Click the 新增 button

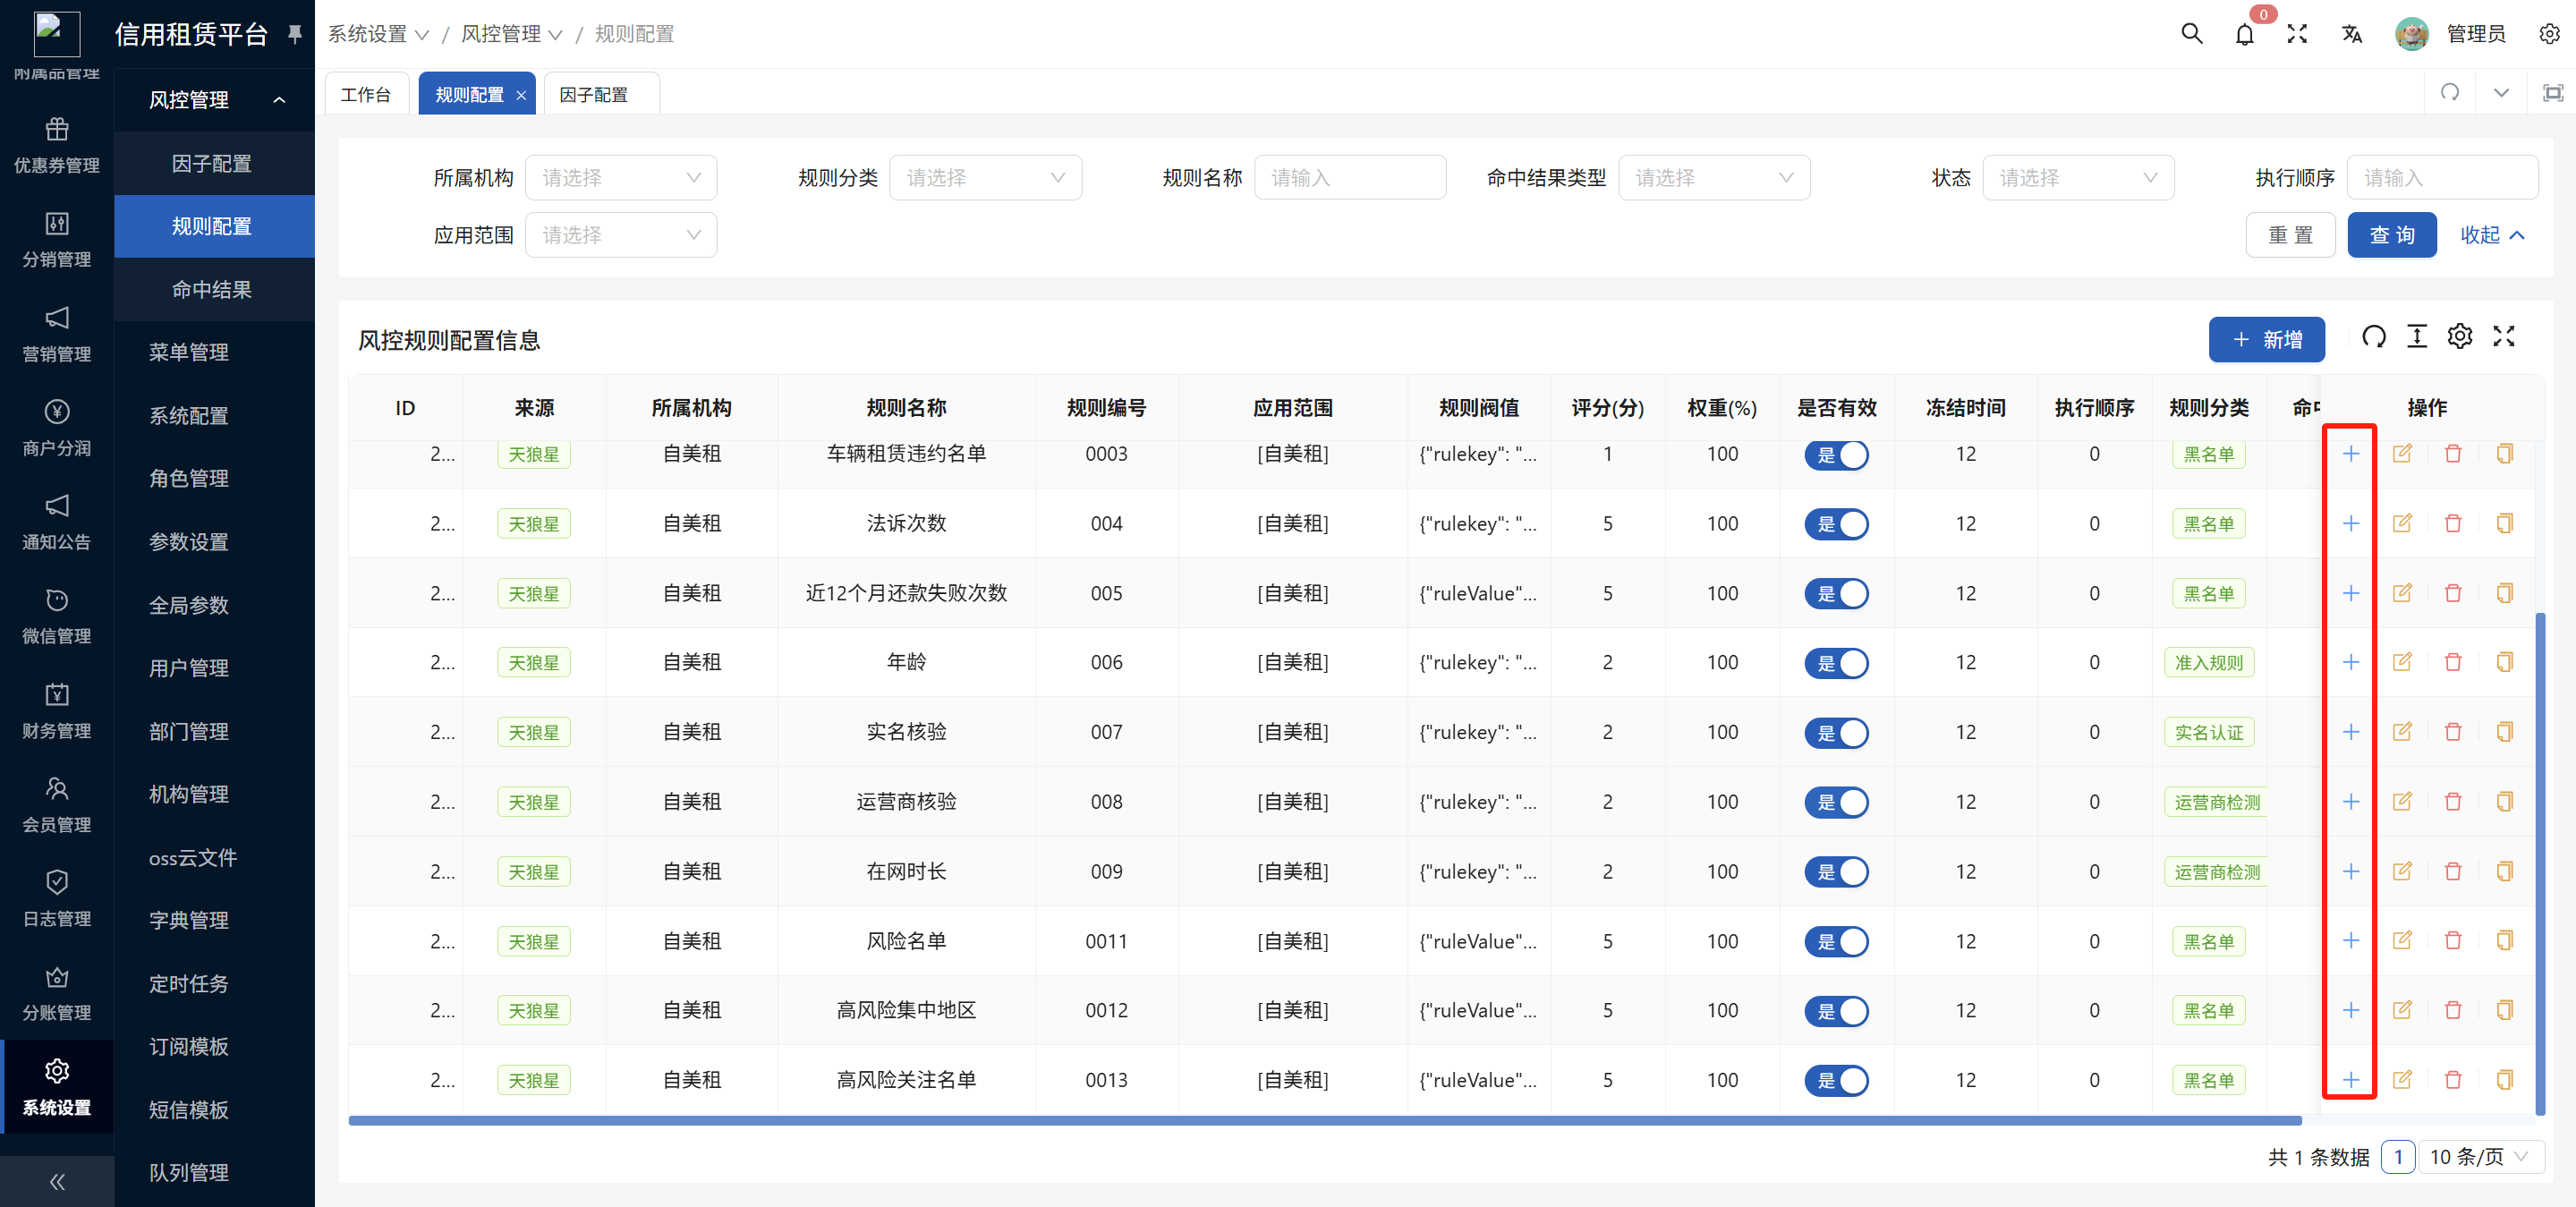click(2266, 339)
